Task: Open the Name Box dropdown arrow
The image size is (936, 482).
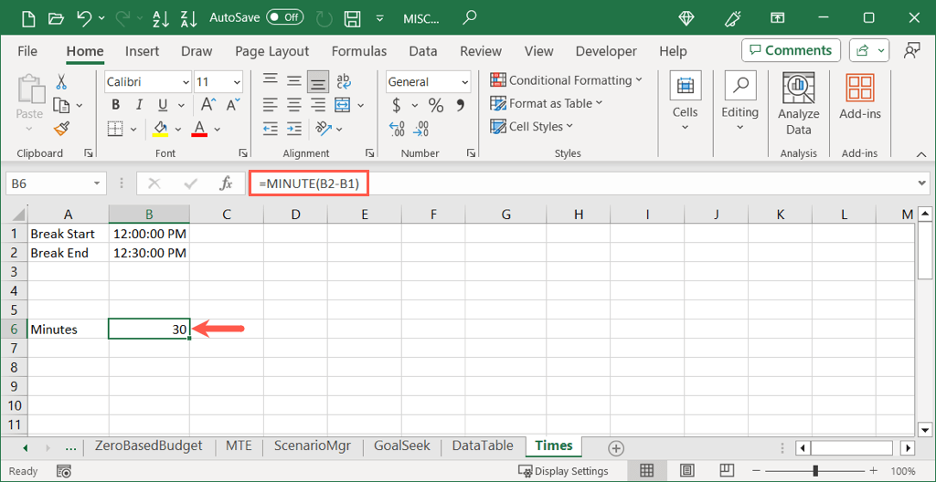Action: click(97, 183)
